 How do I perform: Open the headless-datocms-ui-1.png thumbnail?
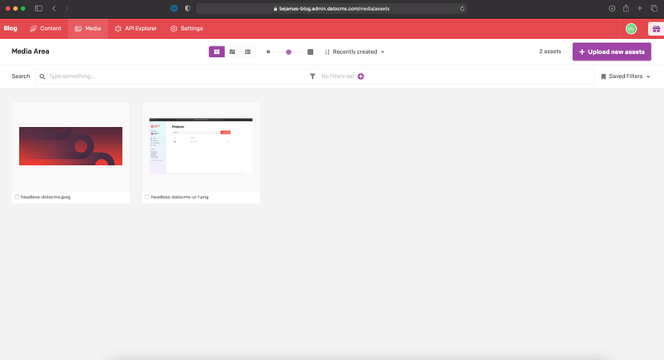pyautogui.click(x=201, y=146)
